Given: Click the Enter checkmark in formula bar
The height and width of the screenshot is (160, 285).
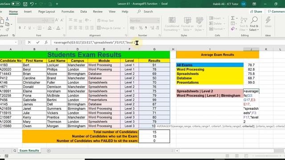Looking at the screenshot, I should [x=37, y=42].
